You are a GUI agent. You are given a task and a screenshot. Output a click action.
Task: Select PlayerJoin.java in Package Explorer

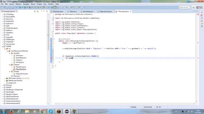click(21, 67)
